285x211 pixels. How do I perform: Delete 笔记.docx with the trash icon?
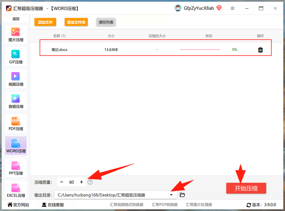coord(260,50)
